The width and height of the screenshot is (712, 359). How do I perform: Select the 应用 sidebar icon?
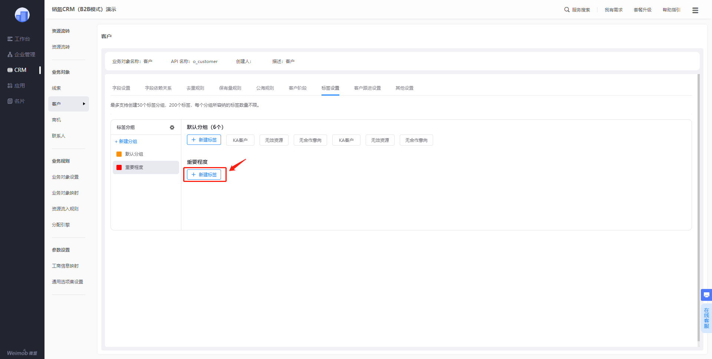pyautogui.click(x=10, y=86)
